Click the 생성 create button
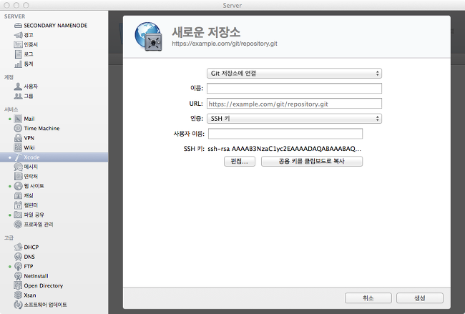Screen dimensions: 465x314 click(420, 298)
